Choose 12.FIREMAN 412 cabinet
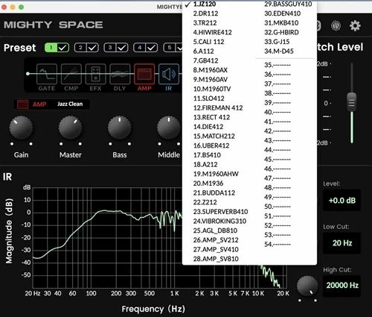The image size is (372, 317). click(x=218, y=108)
